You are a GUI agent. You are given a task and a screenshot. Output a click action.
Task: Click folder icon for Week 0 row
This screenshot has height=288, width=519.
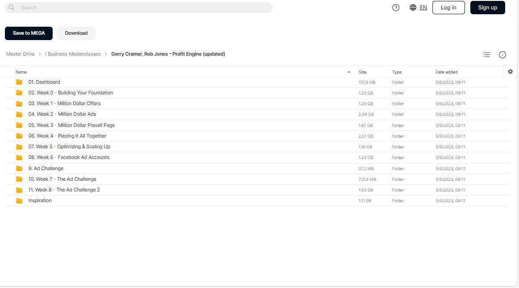pyautogui.click(x=19, y=93)
